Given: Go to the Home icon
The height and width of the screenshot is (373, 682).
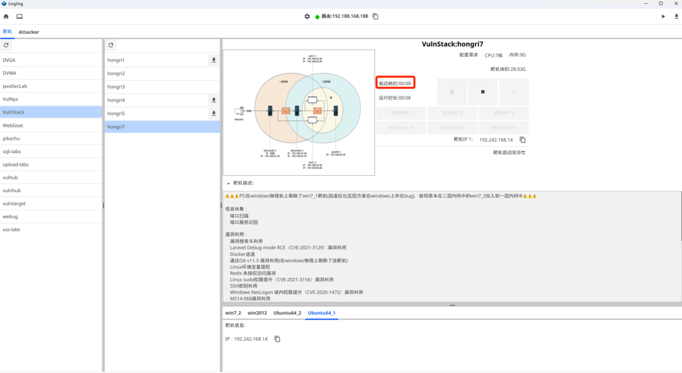Looking at the screenshot, I should pos(6,16).
